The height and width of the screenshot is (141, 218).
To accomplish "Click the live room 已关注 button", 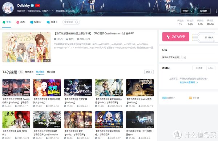I will tap(199, 68).
